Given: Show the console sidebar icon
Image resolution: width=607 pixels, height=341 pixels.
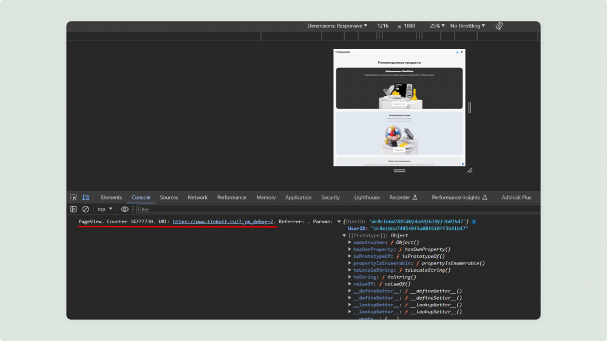Looking at the screenshot, I should click(x=73, y=209).
